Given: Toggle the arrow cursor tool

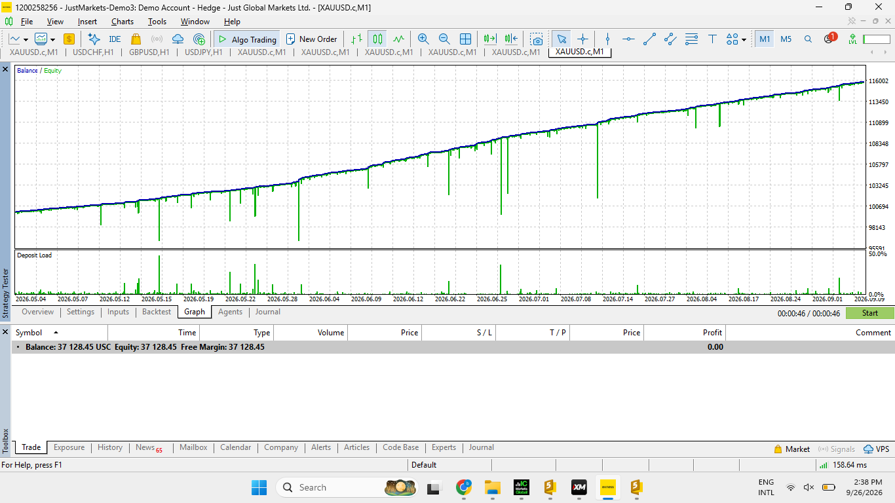Looking at the screenshot, I should coord(561,39).
